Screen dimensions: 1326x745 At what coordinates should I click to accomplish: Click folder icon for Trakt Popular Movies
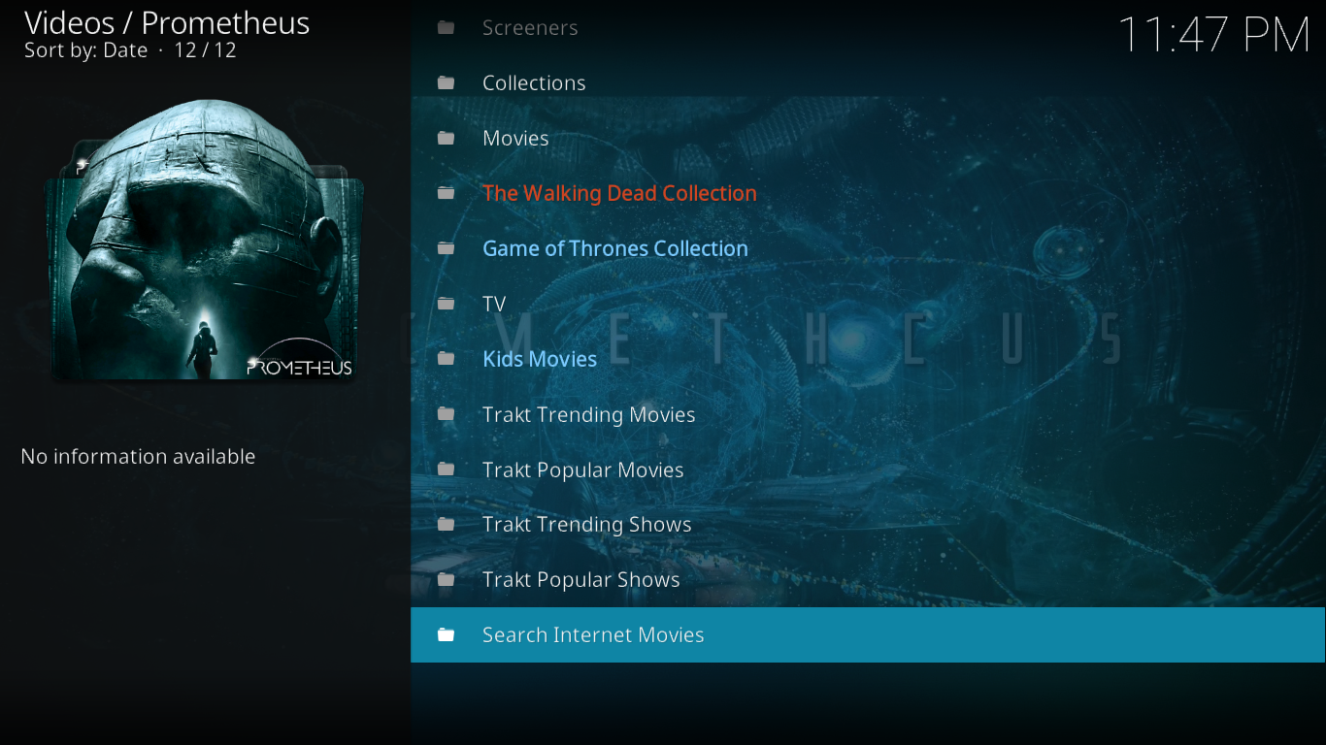pyautogui.click(x=446, y=470)
